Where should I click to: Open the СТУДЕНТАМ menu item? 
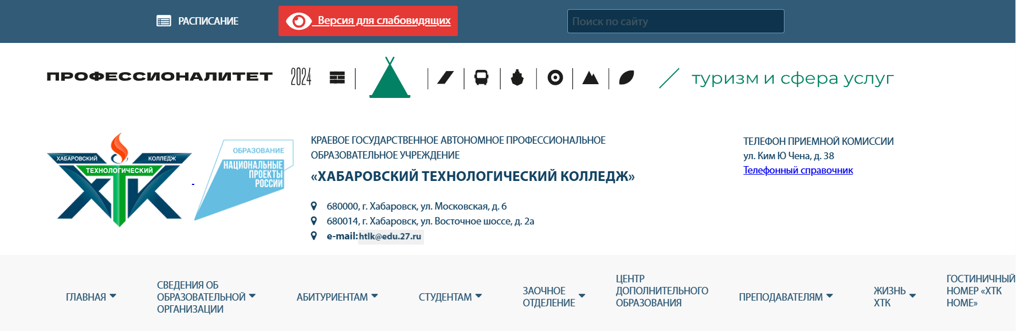pos(445,297)
